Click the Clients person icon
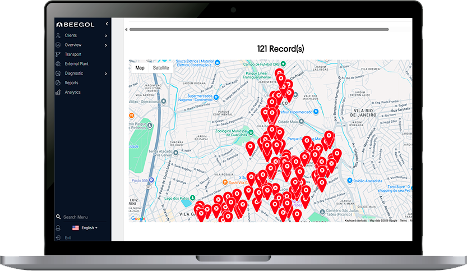467x271 pixels. pyautogui.click(x=58, y=35)
